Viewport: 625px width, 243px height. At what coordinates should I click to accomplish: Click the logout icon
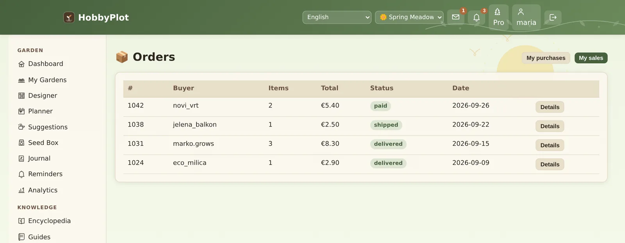pyautogui.click(x=553, y=17)
